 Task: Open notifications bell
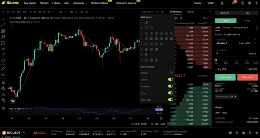point(233,3)
